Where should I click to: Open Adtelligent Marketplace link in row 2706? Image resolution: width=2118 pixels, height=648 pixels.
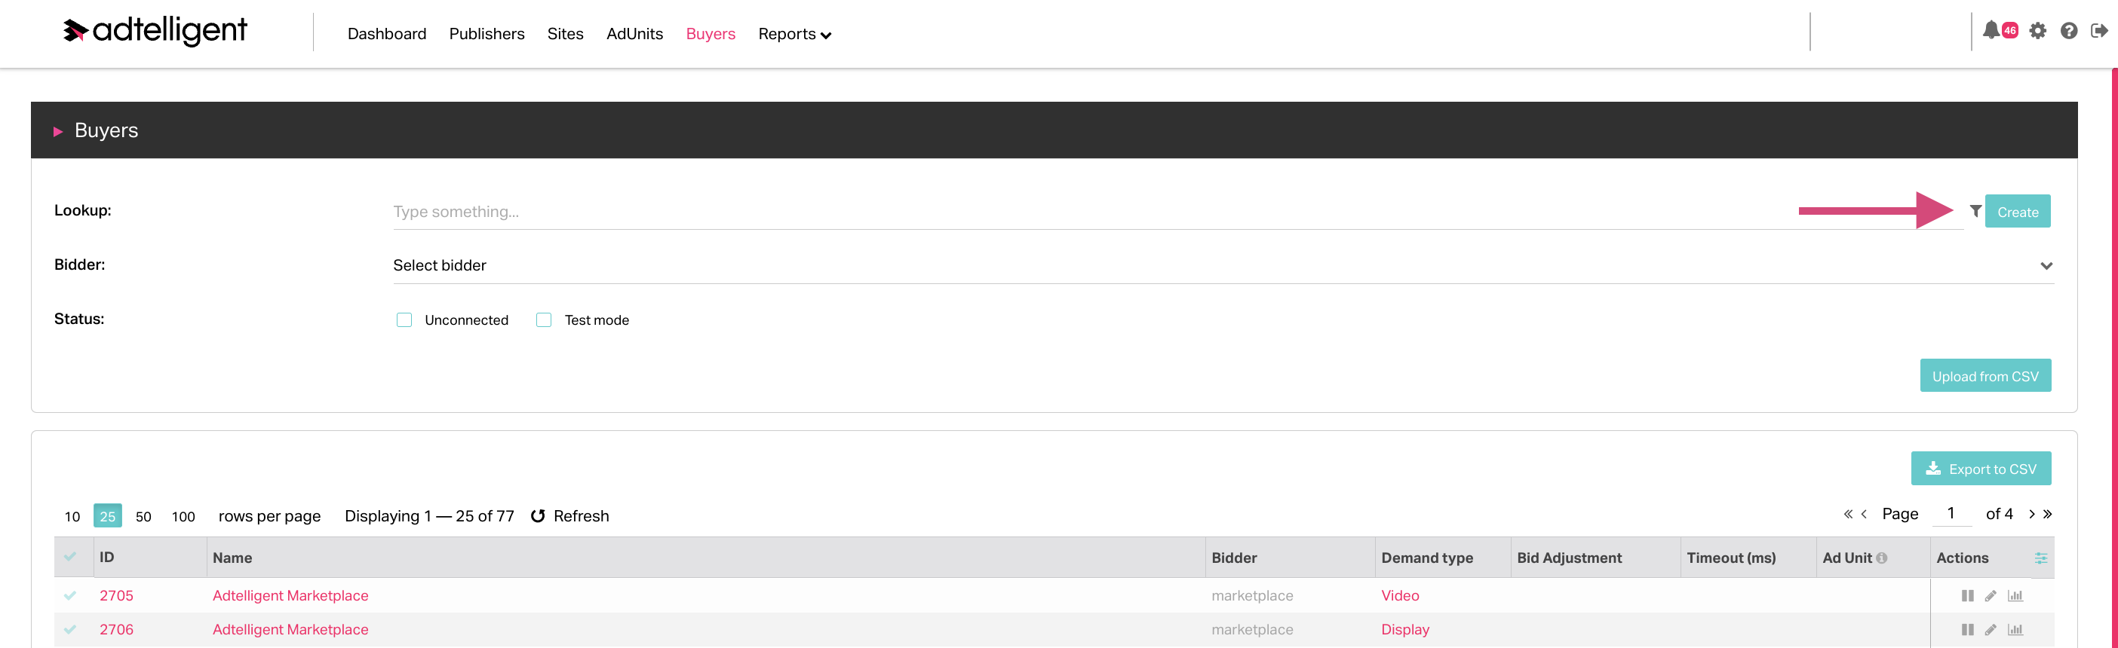coord(290,629)
